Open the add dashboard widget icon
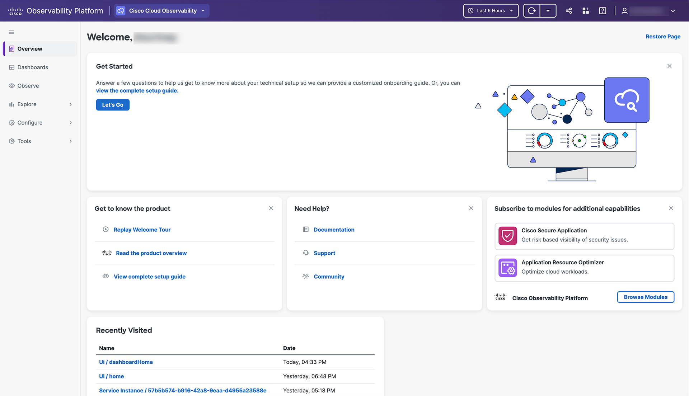The width and height of the screenshot is (689, 396). point(586,11)
